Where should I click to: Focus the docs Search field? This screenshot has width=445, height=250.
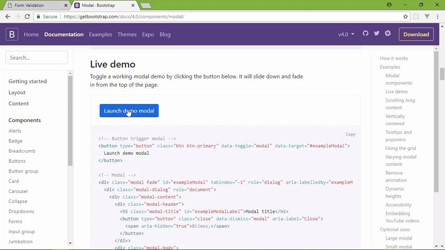pos(37,58)
